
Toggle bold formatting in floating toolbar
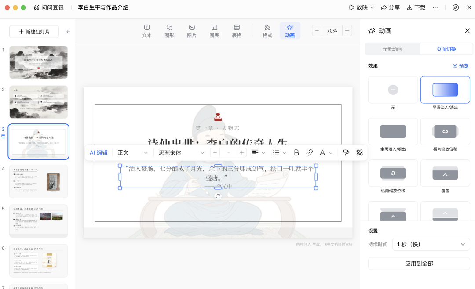click(x=296, y=152)
